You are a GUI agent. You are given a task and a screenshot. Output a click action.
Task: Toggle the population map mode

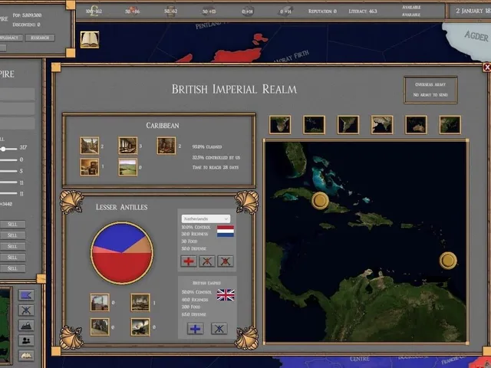[x=26, y=340]
